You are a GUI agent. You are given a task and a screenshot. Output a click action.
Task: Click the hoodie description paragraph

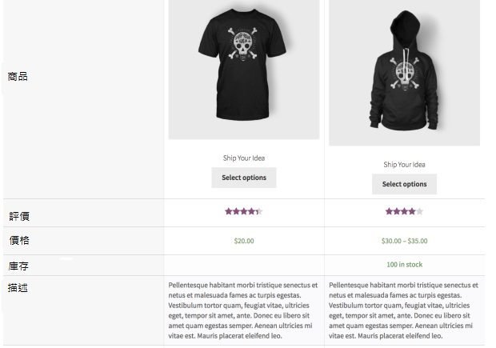coord(404,310)
